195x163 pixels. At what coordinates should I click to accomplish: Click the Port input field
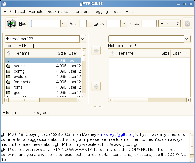[x=83, y=24]
